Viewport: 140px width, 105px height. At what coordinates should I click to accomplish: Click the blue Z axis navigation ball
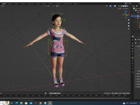(x=126, y=12)
